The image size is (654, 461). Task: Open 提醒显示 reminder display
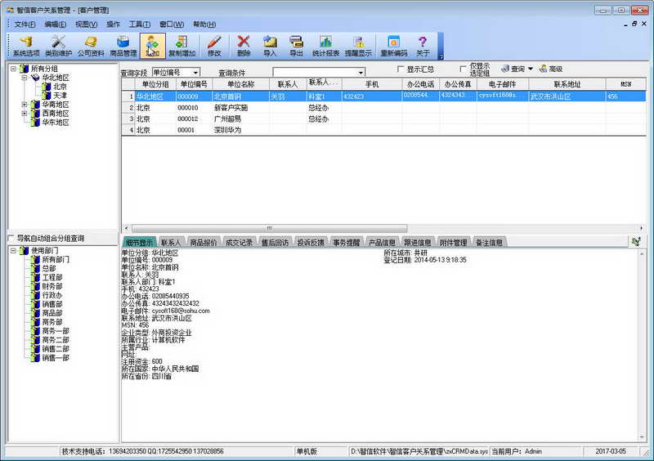(x=358, y=46)
